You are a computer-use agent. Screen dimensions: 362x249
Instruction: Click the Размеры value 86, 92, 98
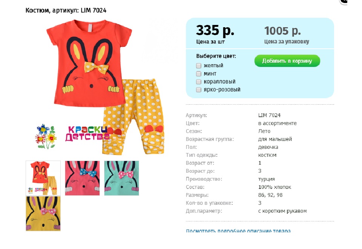(x=270, y=195)
